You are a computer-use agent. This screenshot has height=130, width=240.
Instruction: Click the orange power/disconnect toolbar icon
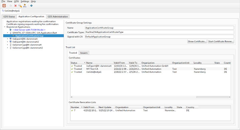[x=4, y=6]
